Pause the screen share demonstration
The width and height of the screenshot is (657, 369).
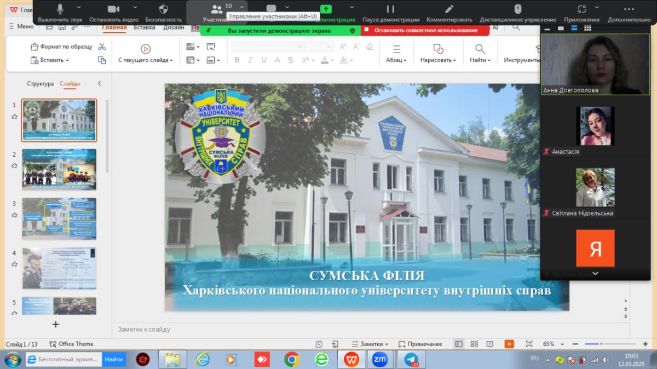(x=390, y=9)
